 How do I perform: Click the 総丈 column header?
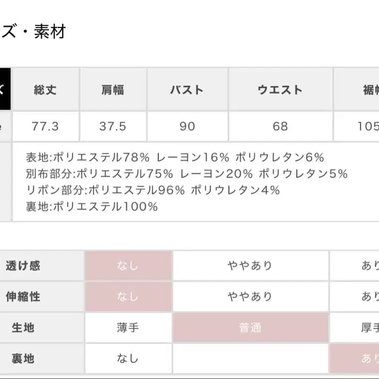pos(45,90)
